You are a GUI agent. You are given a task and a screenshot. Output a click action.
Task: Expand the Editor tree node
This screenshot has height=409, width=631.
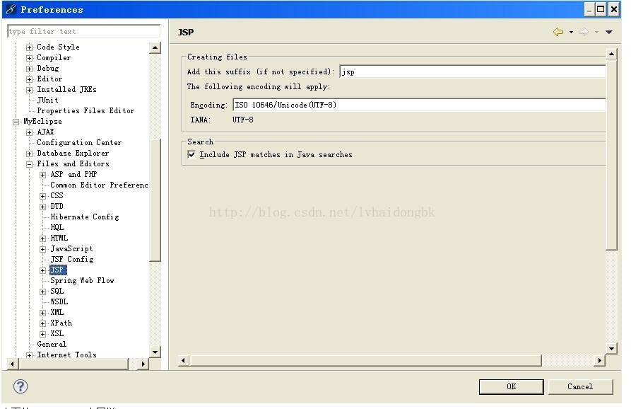click(x=30, y=79)
